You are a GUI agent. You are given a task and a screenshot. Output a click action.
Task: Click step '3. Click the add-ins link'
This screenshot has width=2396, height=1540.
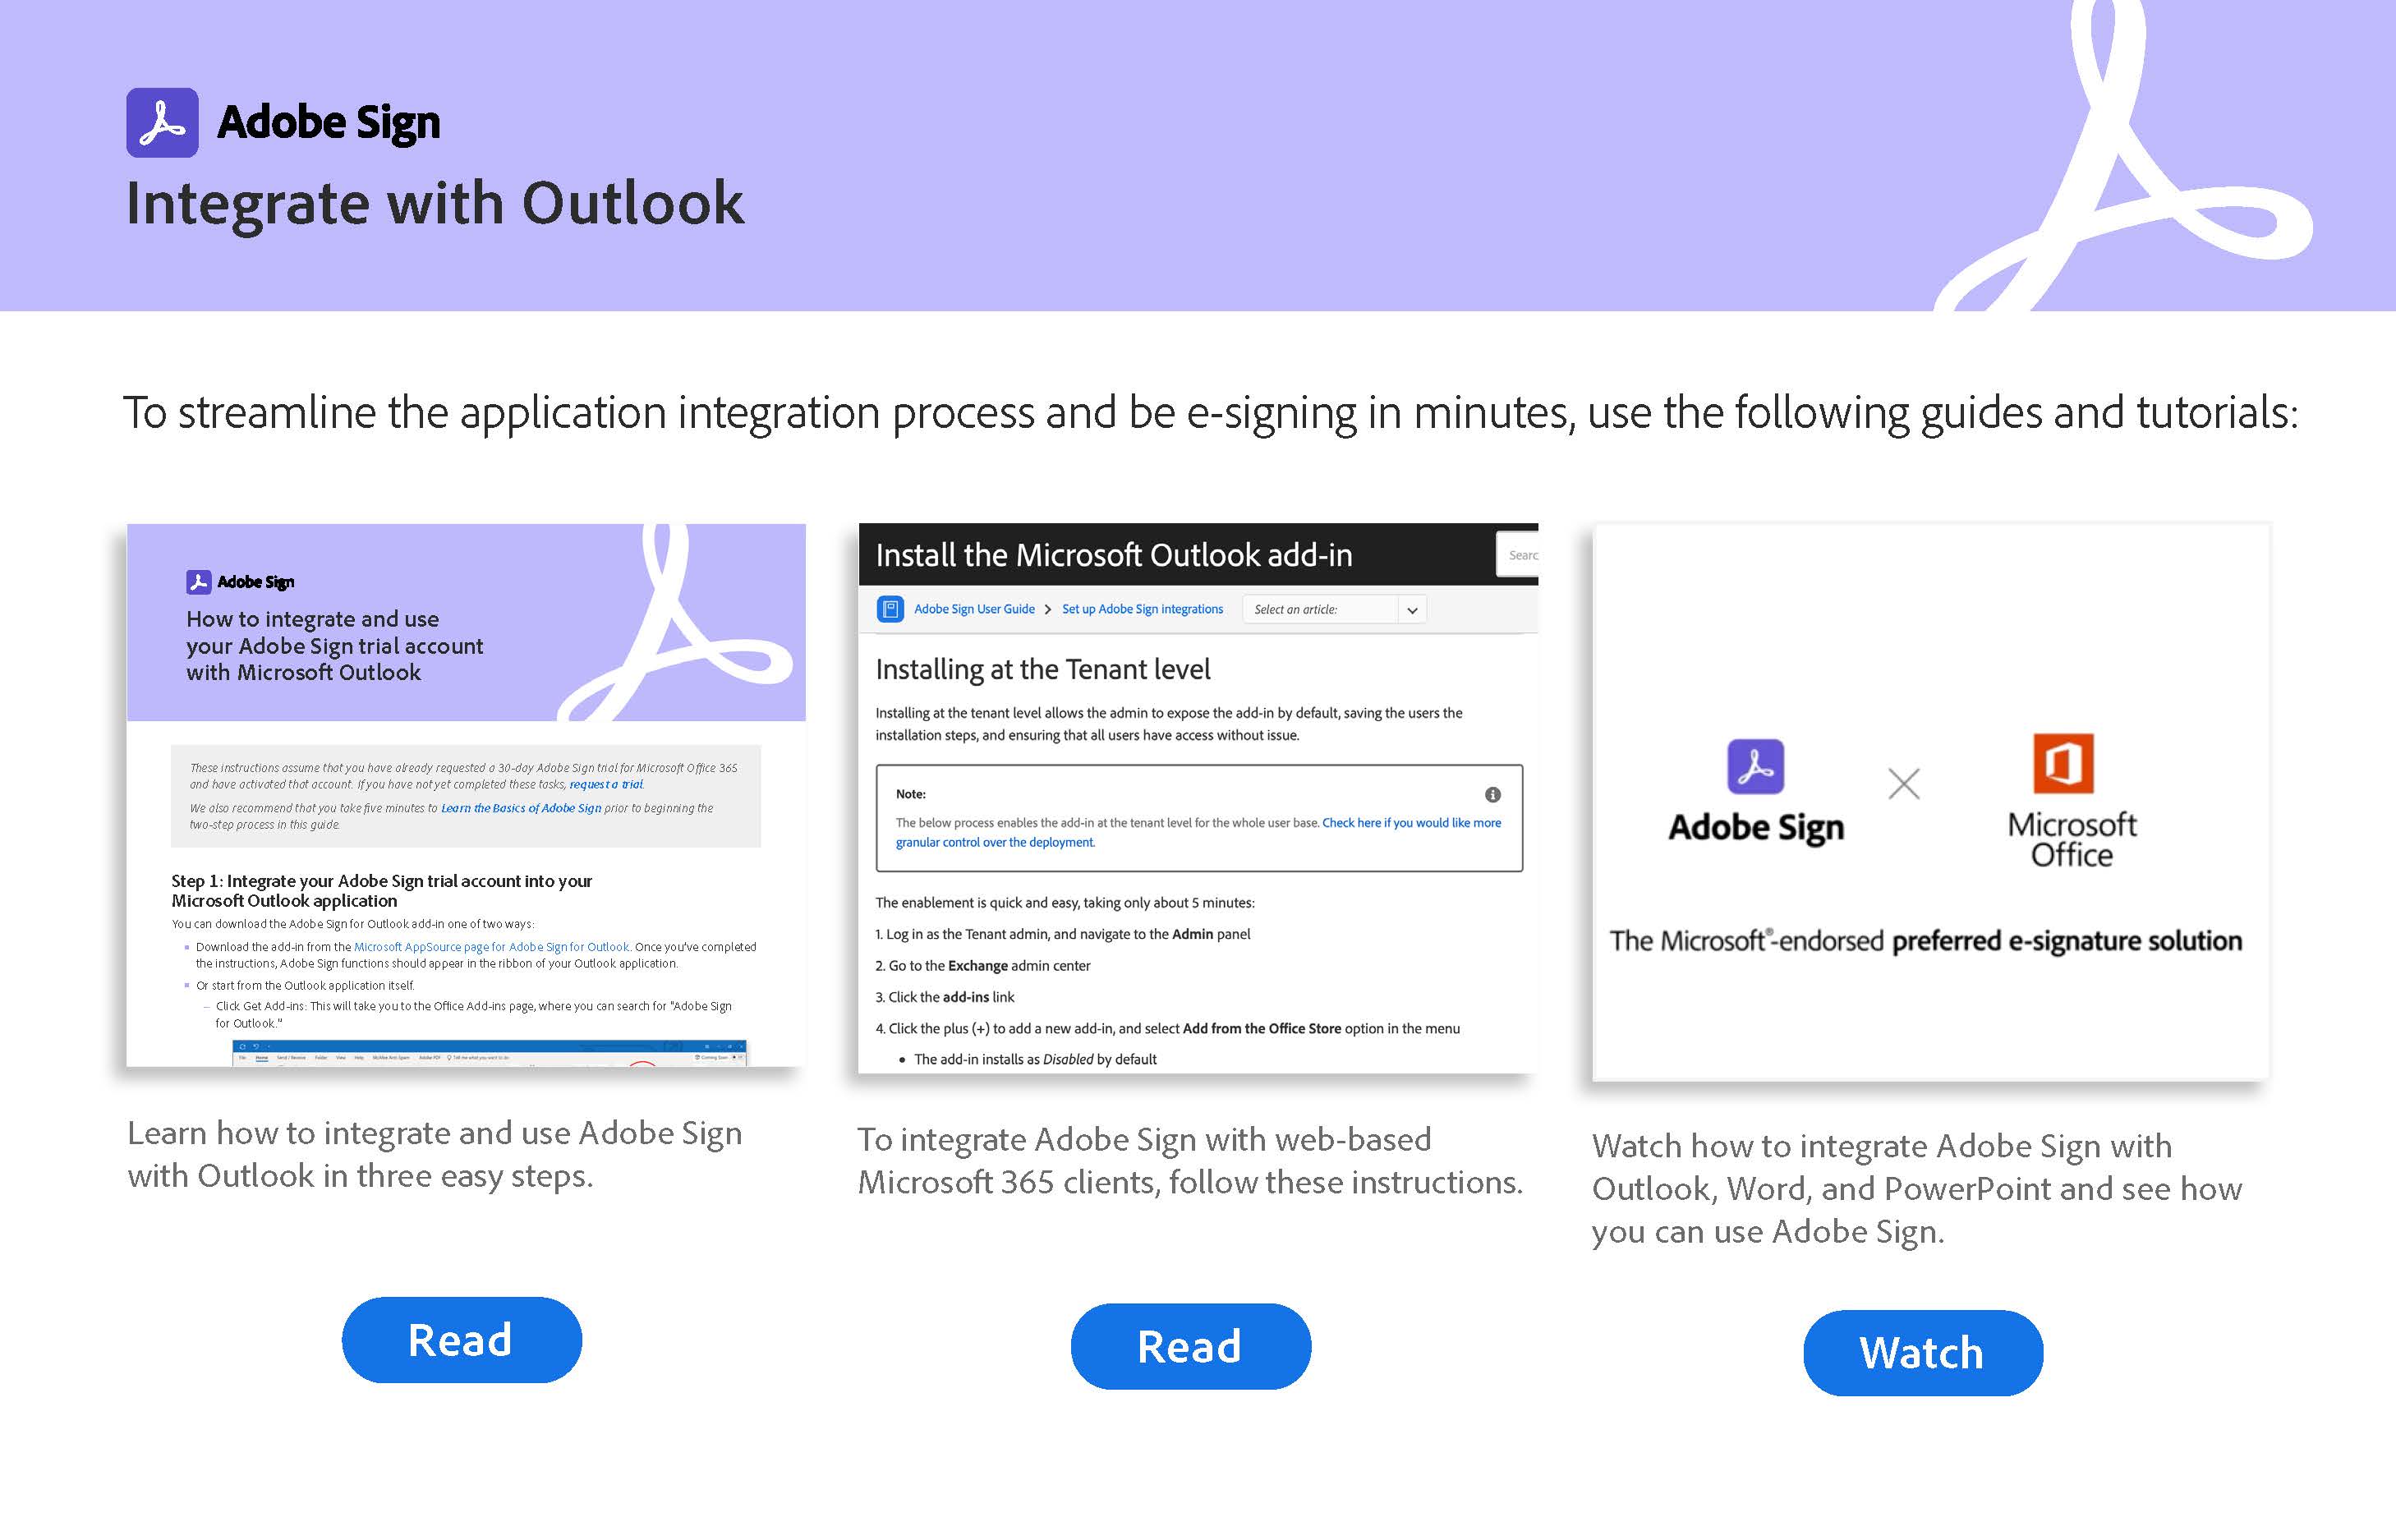(x=945, y=997)
